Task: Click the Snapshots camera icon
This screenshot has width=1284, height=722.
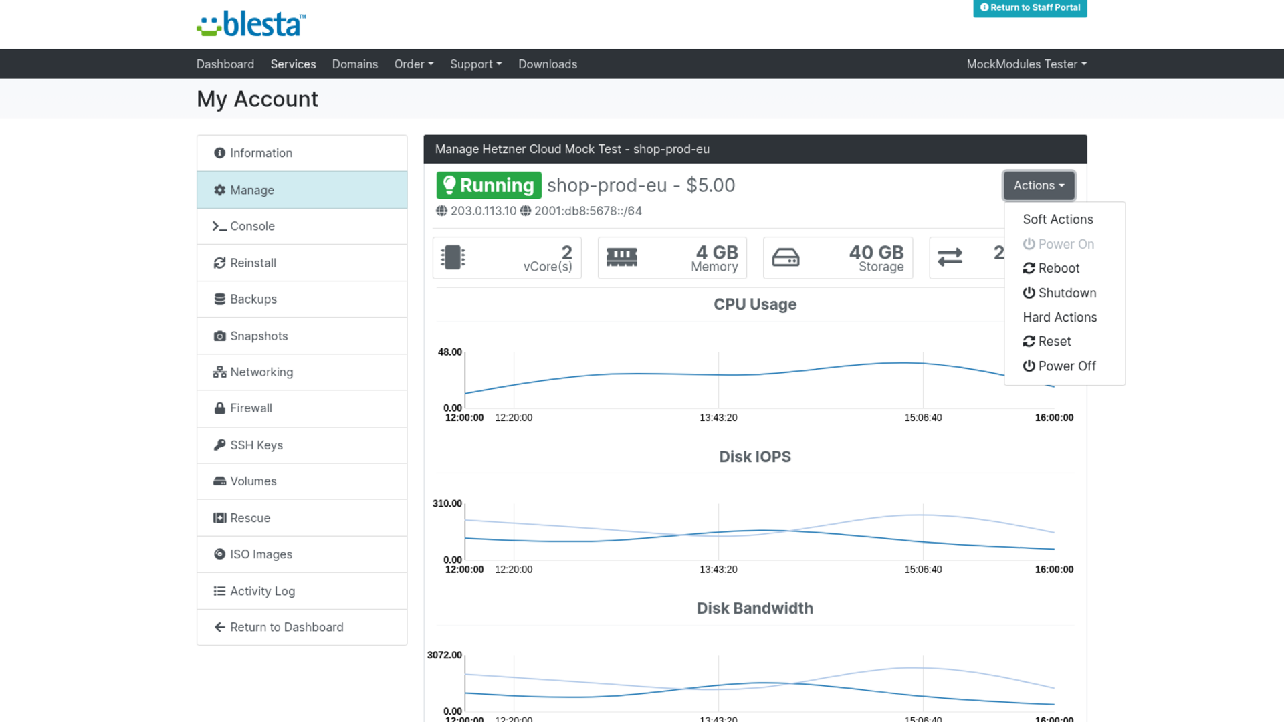Action: [219, 336]
